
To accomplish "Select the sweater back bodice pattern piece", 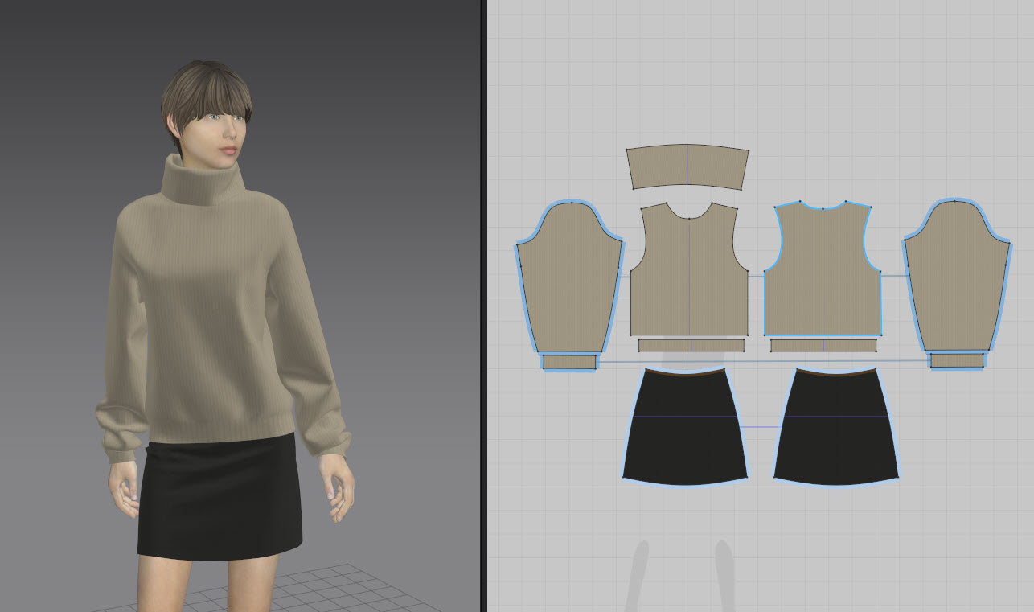I will (x=823, y=273).
